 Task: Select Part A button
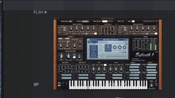[x=105, y=21]
